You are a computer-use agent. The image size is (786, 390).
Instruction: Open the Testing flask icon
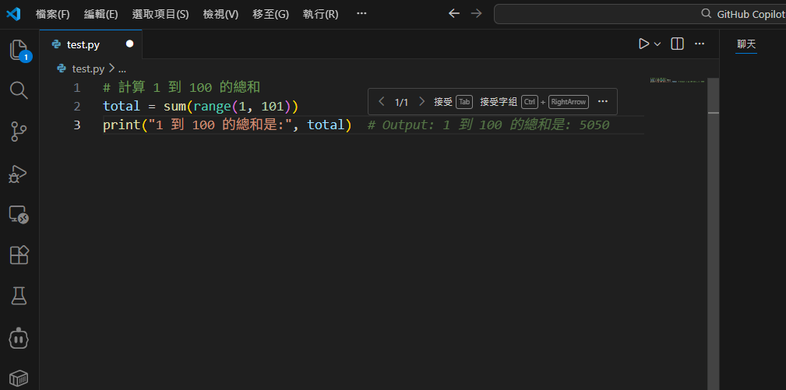click(19, 297)
